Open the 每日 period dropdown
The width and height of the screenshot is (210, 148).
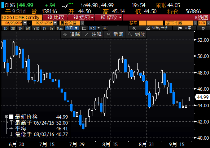(x=72, y=28)
